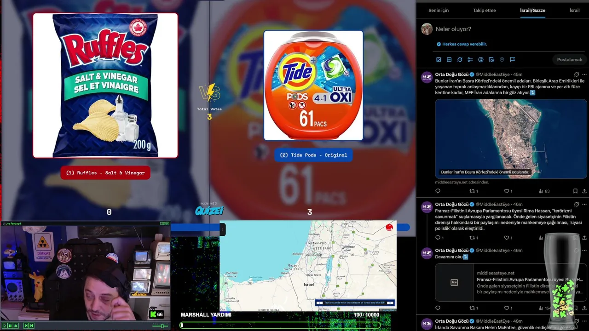Adjust Live Feed player volume slider
This screenshot has width=589, height=331.
160,326
